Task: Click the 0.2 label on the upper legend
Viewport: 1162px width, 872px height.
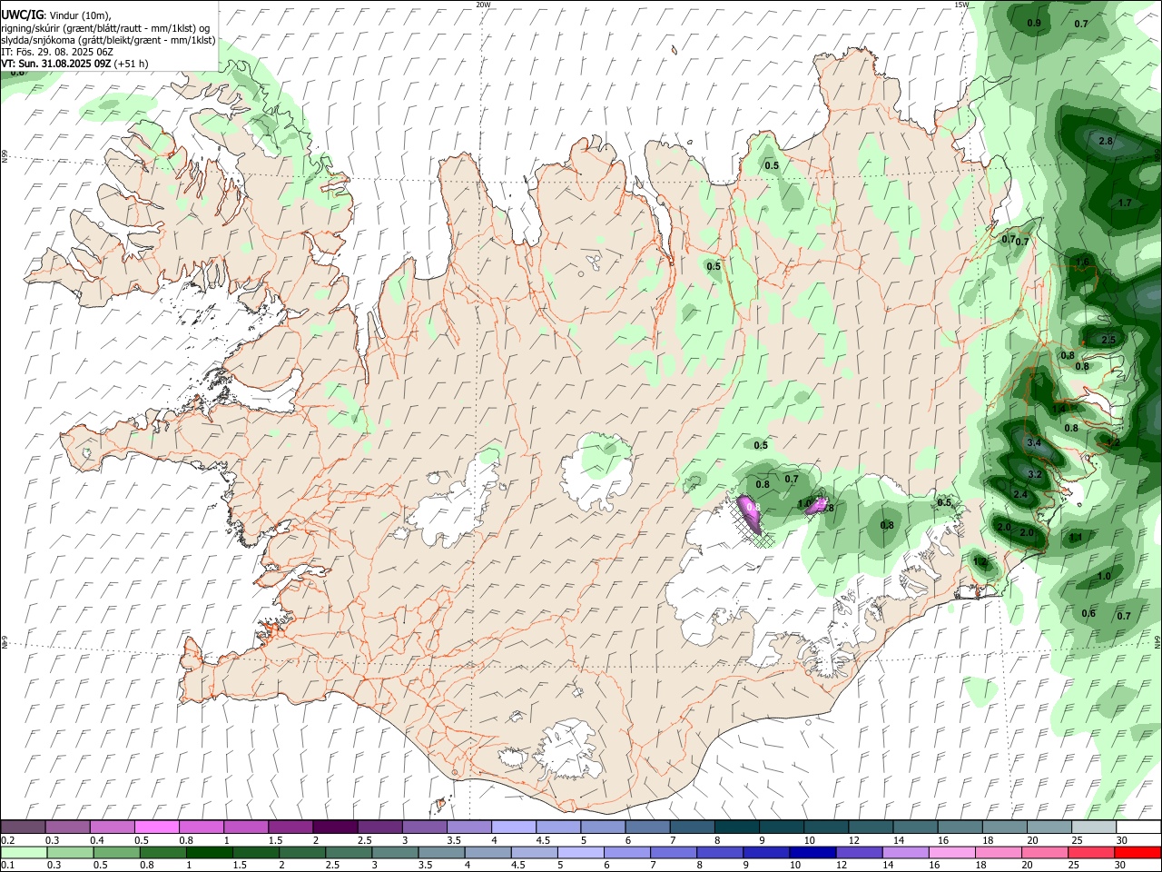Action: point(8,840)
